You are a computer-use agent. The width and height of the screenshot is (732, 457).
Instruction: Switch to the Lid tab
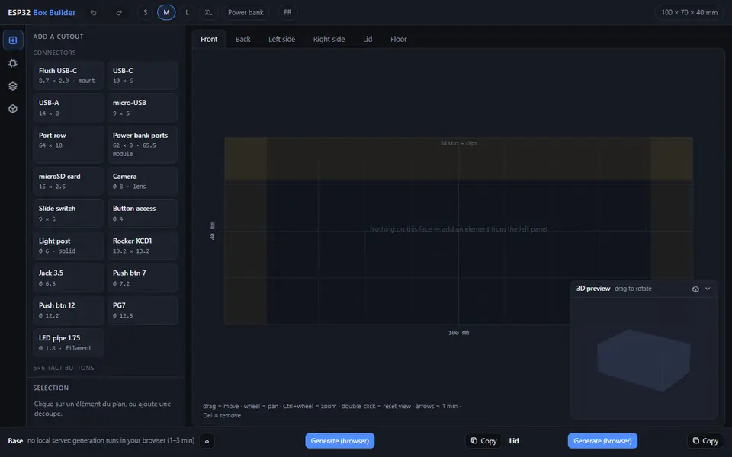(368, 39)
